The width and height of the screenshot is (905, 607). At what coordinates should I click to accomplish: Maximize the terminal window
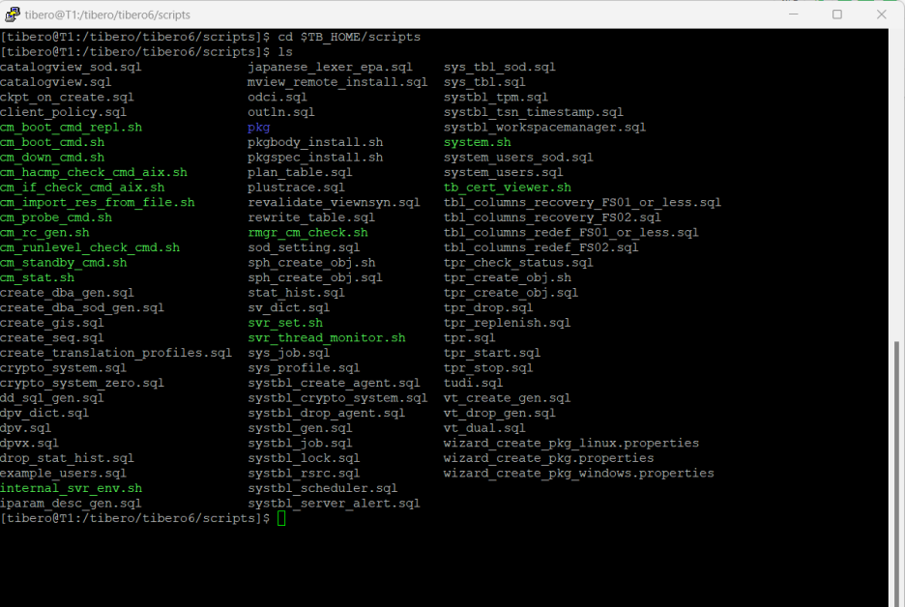[x=837, y=14]
